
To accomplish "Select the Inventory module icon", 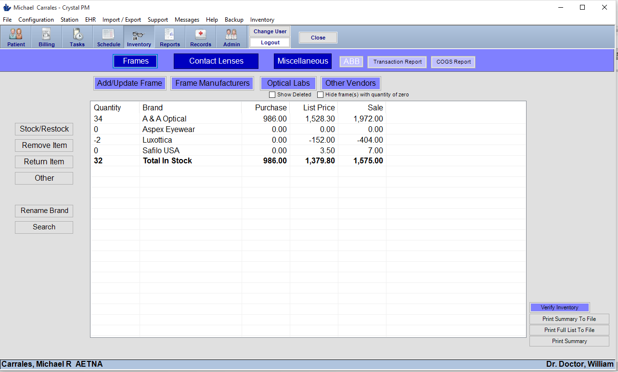I will click(x=139, y=37).
